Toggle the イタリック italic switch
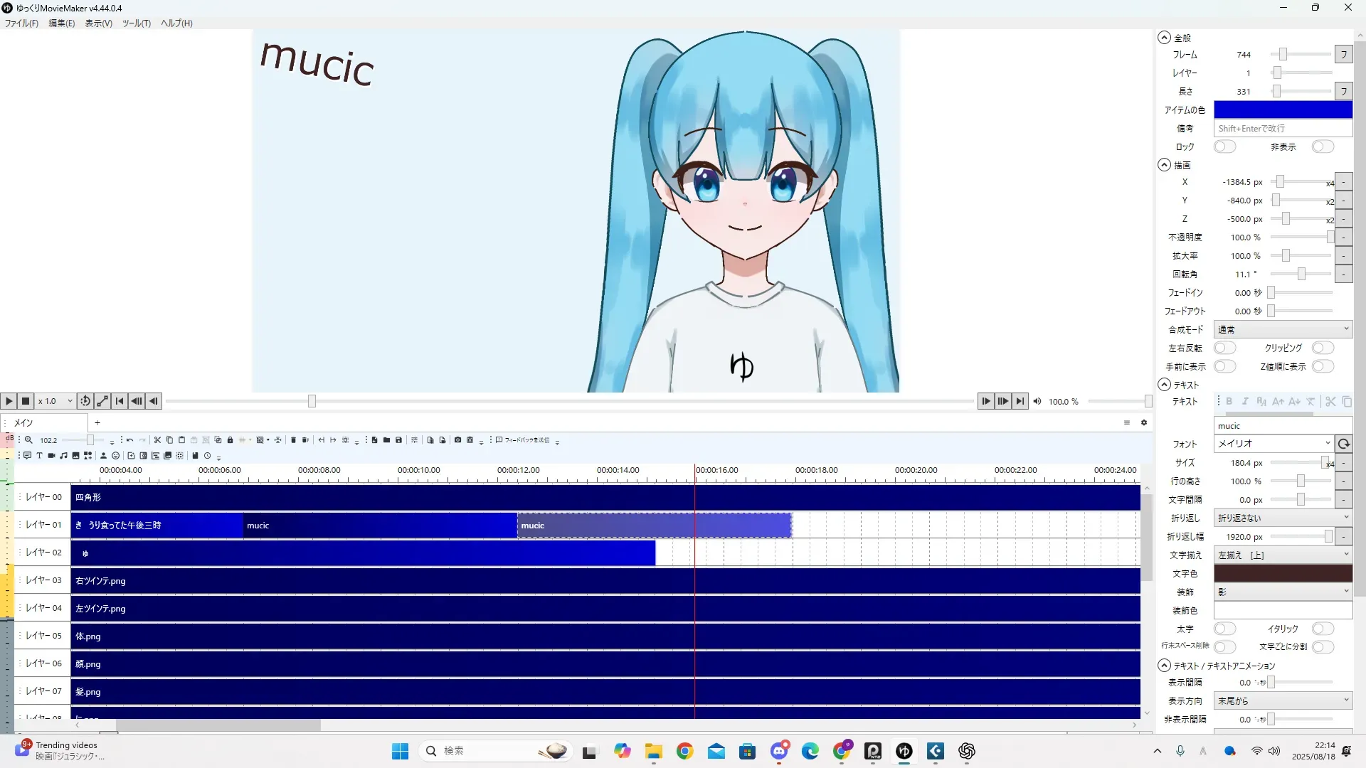 pyautogui.click(x=1322, y=629)
